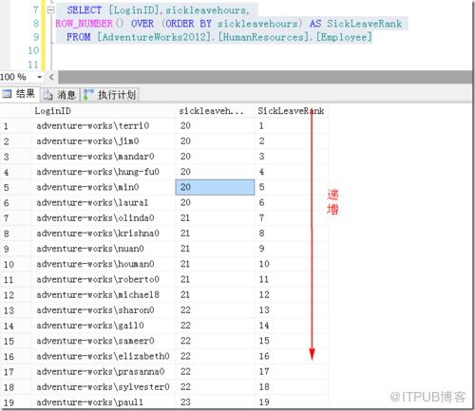Image resolution: width=475 pixels, height=411 pixels.
Task: Click the execution plan icon on 执行计划 tab
Action: (88, 95)
